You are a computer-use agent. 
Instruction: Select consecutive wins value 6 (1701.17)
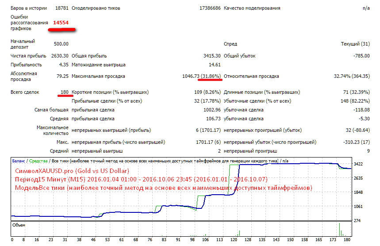click(208, 130)
